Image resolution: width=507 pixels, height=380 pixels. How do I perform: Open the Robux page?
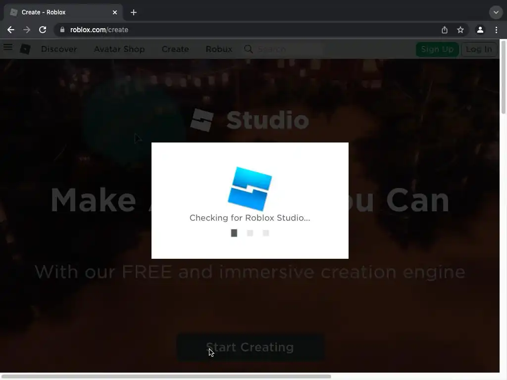(x=219, y=49)
